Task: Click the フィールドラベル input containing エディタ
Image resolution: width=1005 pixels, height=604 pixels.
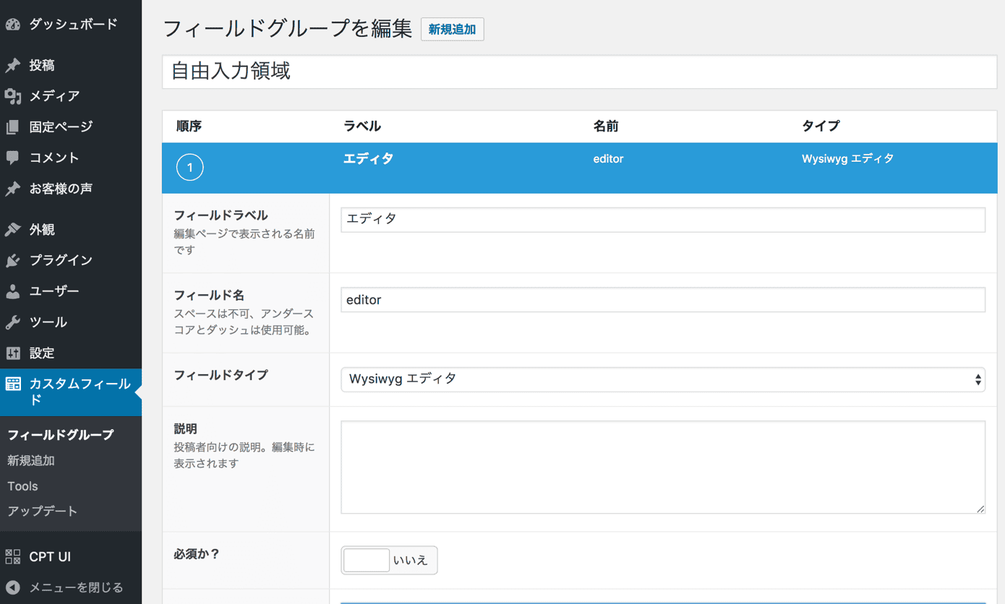Action: (x=663, y=220)
